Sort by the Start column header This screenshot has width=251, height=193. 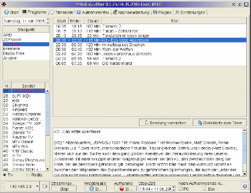pos(61,21)
